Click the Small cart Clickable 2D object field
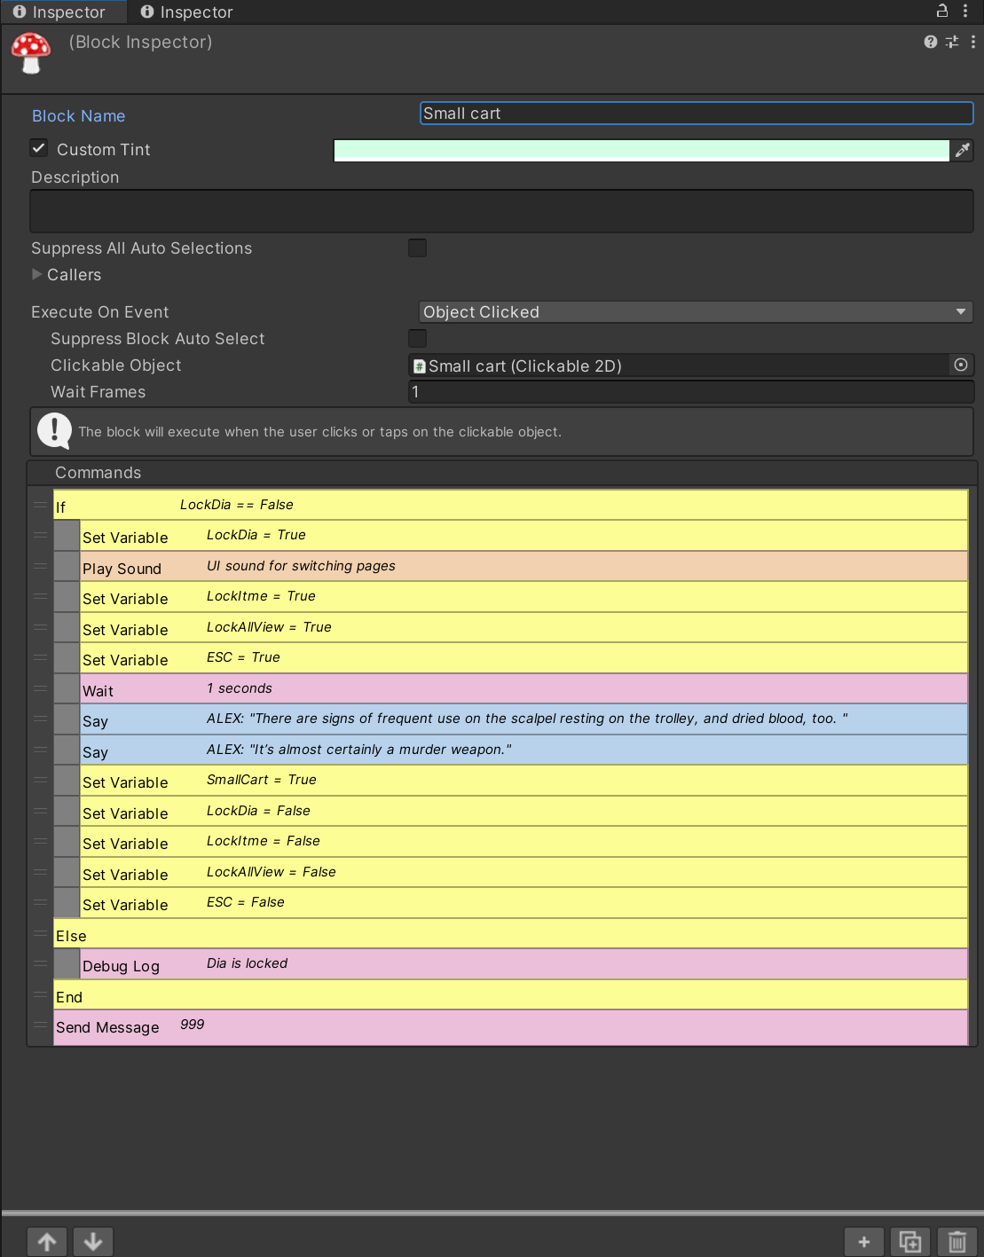 coord(680,365)
